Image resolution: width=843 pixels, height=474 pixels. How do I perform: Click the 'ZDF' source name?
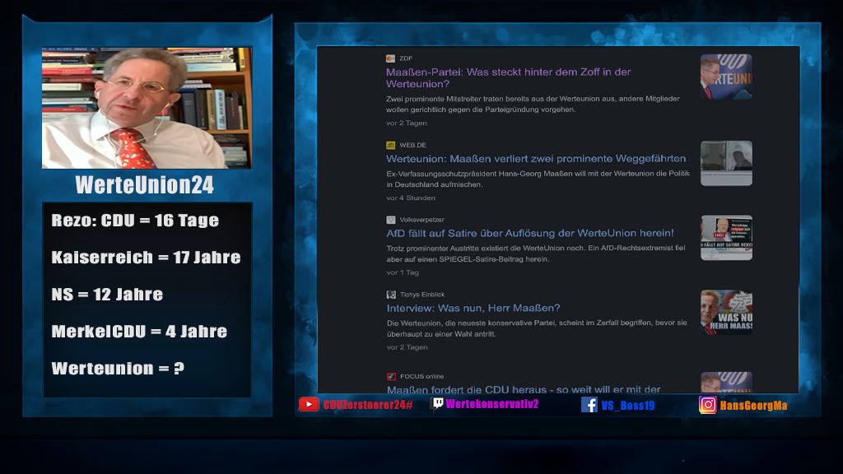click(406, 58)
